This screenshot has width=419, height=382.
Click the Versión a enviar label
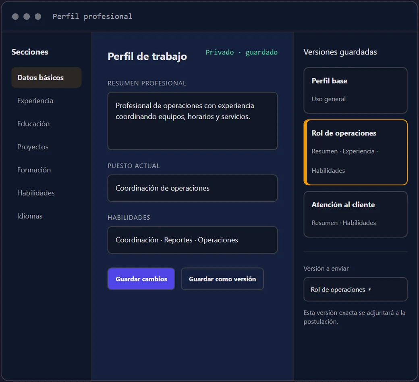[326, 269]
